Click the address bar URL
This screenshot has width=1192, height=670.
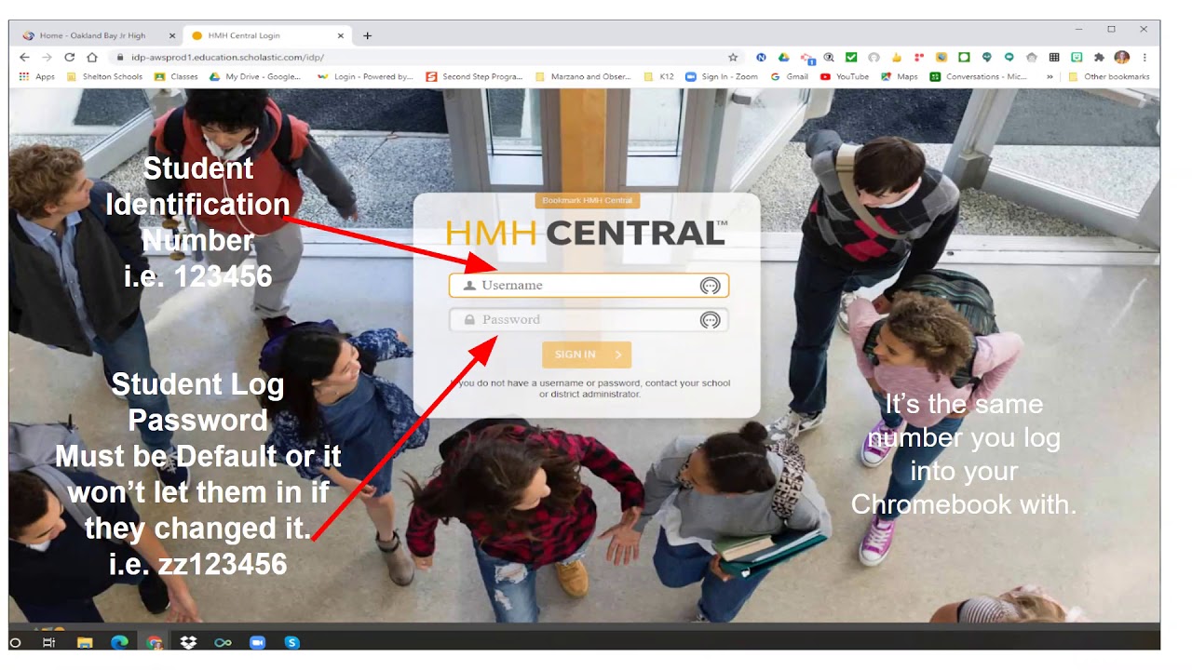[227, 58]
